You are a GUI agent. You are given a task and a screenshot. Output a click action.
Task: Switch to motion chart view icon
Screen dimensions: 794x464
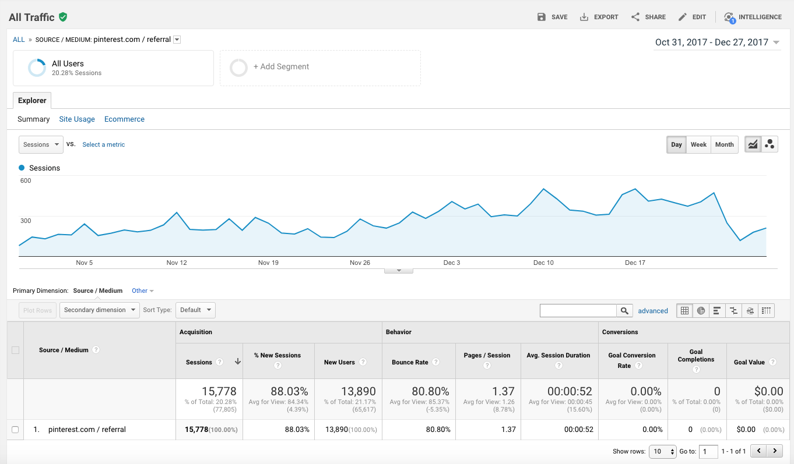[x=770, y=144]
